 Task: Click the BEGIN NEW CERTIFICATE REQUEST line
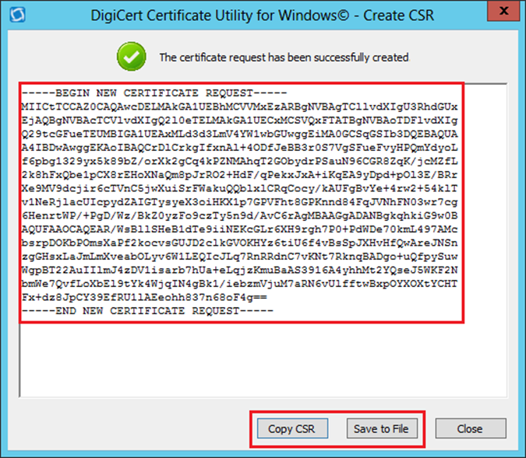pyautogui.click(x=156, y=93)
